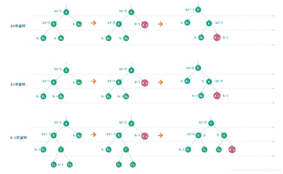The width and height of the screenshot is (283, 174).
Task: Click the watermark URL at bottom right
Action: coord(256,170)
